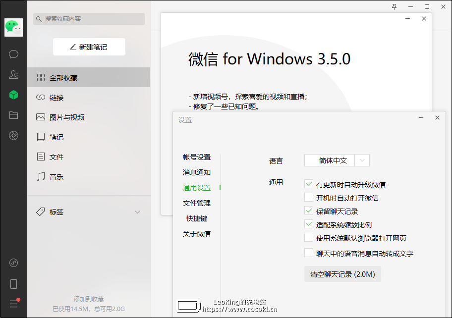Minimize the 微信 for Windows 3.5.0 window
This screenshot has height=318, width=452.
(x=407, y=19)
